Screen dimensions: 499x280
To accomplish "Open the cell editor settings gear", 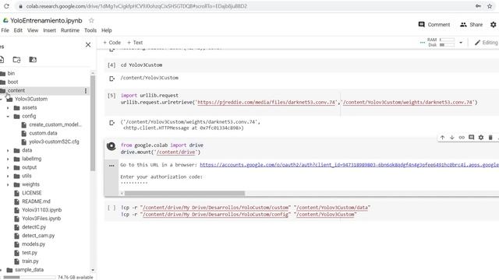I will point(481,138).
